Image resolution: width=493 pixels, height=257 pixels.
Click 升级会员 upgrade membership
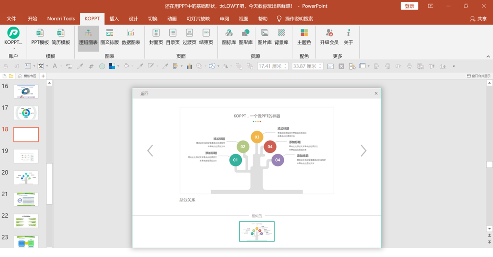tap(329, 37)
